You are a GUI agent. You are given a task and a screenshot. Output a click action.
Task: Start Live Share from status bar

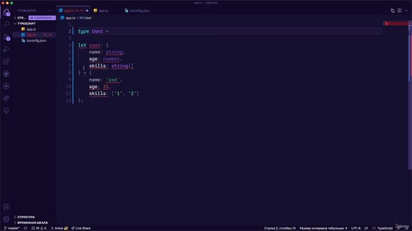coord(81,228)
